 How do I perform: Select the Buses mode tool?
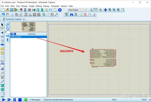pyautogui.click(x=2, y=45)
